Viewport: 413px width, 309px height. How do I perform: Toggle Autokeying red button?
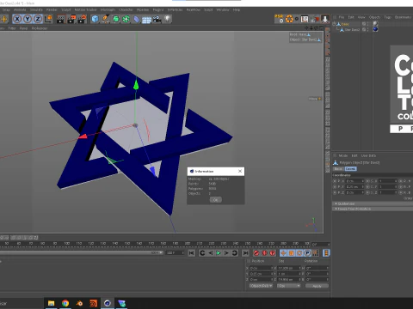click(x=264, y=253)
